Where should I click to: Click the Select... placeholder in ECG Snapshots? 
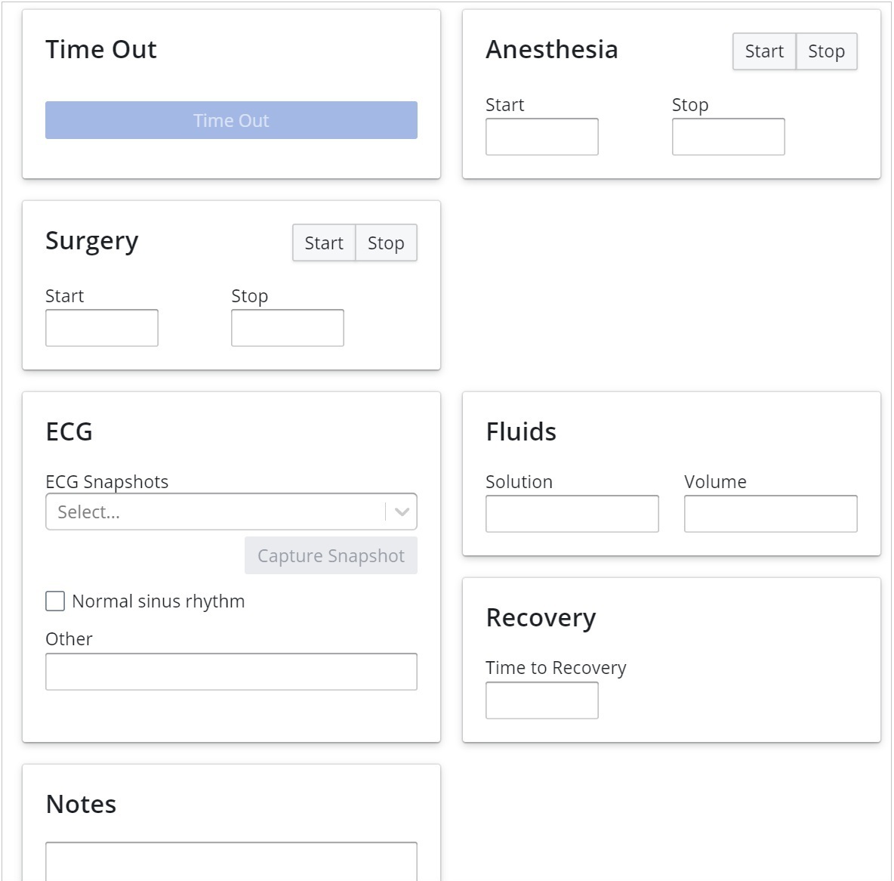89,512
